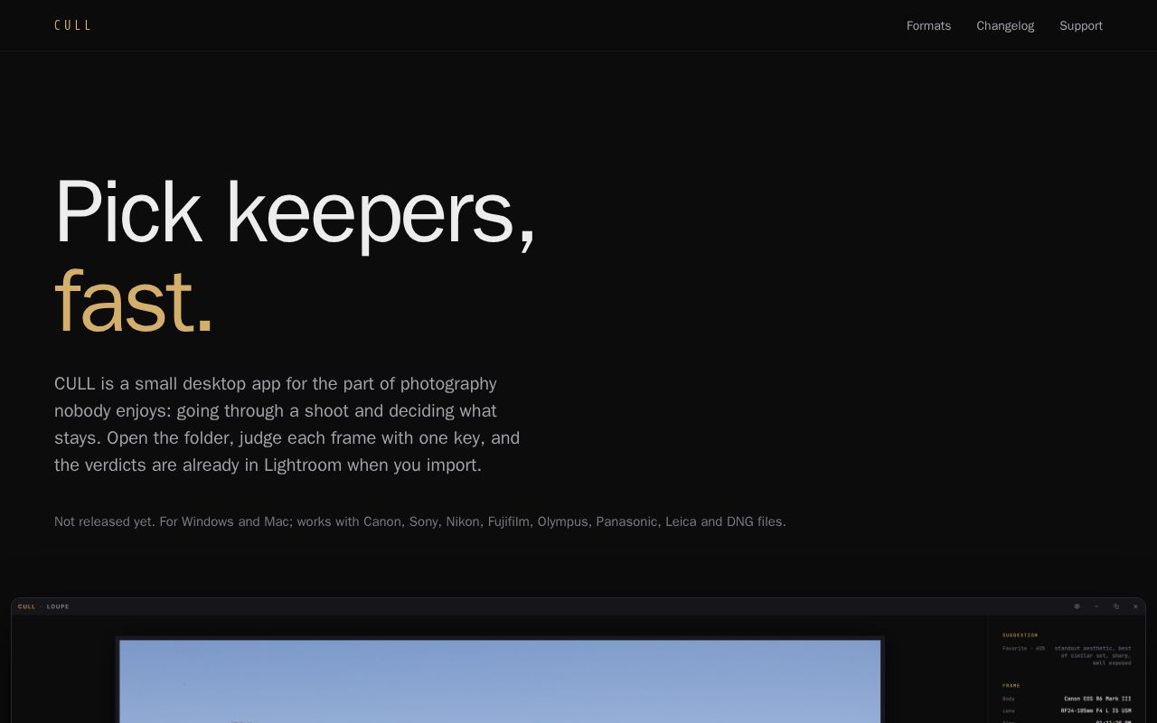The height and width of the screenshot is (723, 1157).
Task: Open the Formats page
Action: (x=928, y=25)
